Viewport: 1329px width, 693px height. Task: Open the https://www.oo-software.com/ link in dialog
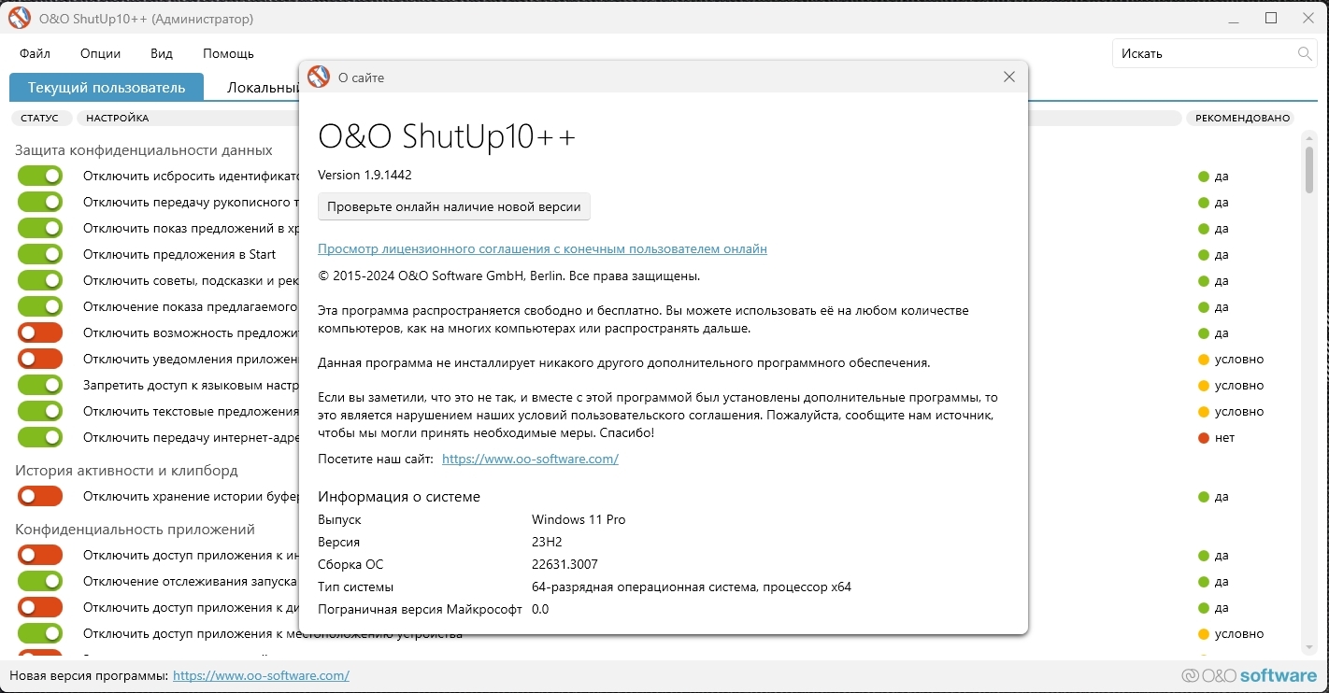click(530, 460)
